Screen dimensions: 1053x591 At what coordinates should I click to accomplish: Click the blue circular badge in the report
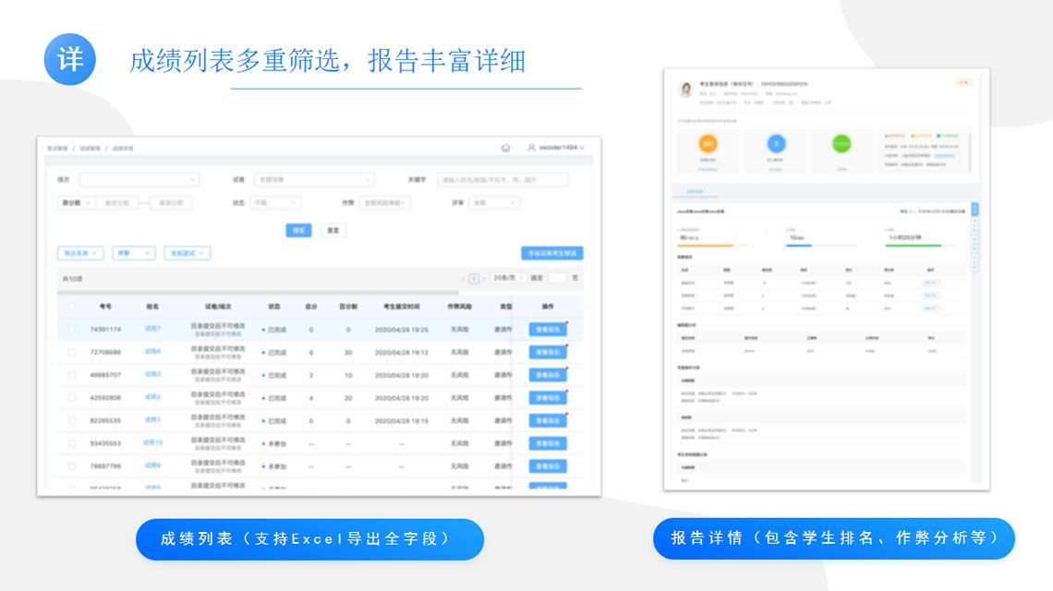[776, 144]
